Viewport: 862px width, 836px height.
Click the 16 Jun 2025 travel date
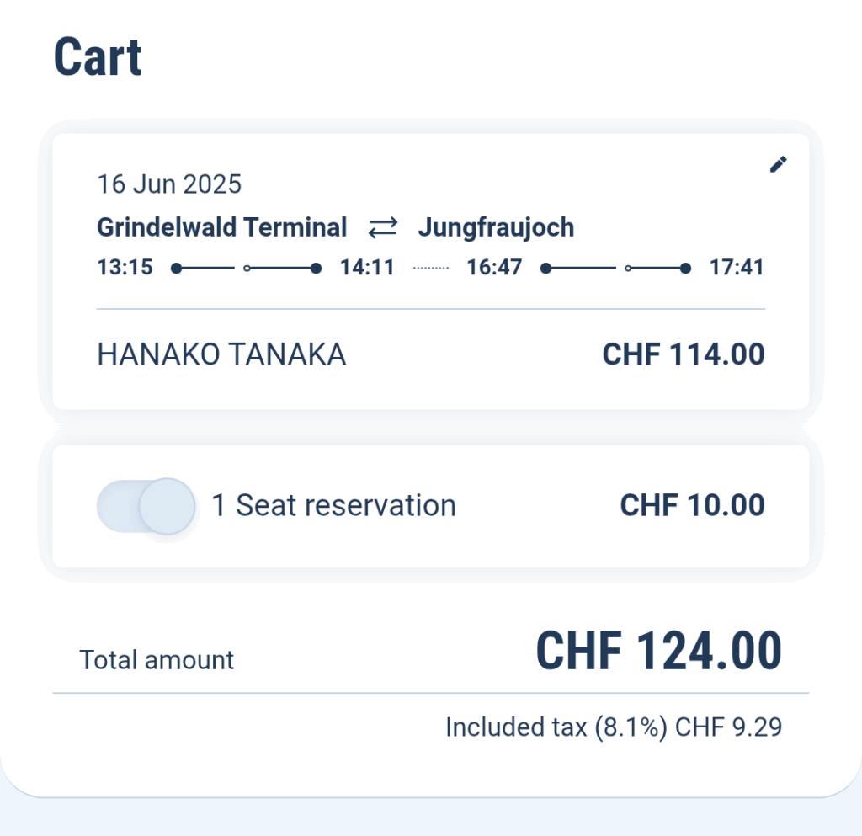click(169, 184)
